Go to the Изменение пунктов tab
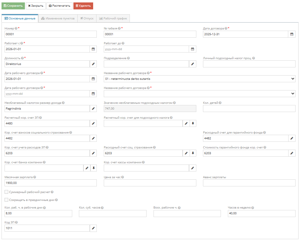This screenshot has width=301, height=241. click(58, 19)
